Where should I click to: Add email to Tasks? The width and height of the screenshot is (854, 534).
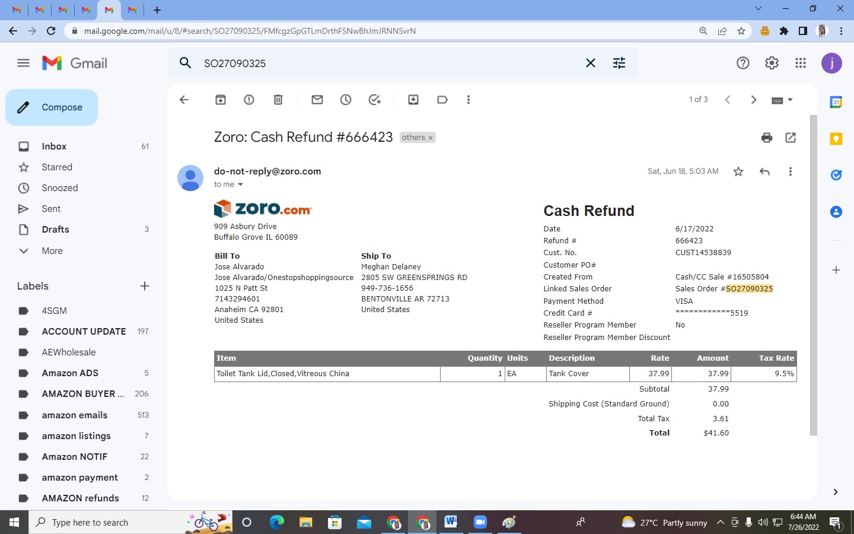375,100
